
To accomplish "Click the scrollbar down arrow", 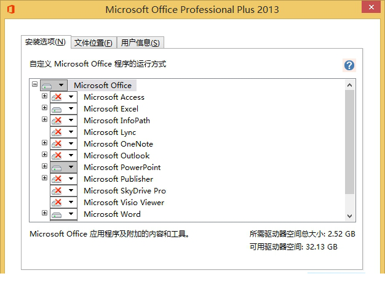I will 350,216.
